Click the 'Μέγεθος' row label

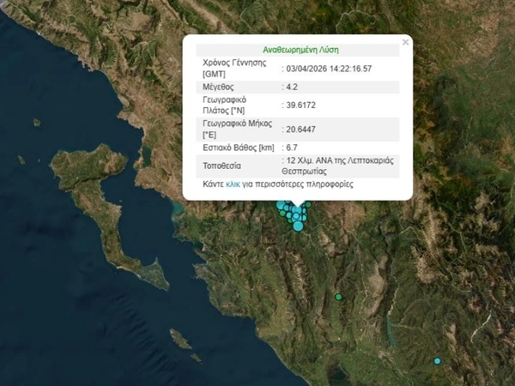click(219, 87)
